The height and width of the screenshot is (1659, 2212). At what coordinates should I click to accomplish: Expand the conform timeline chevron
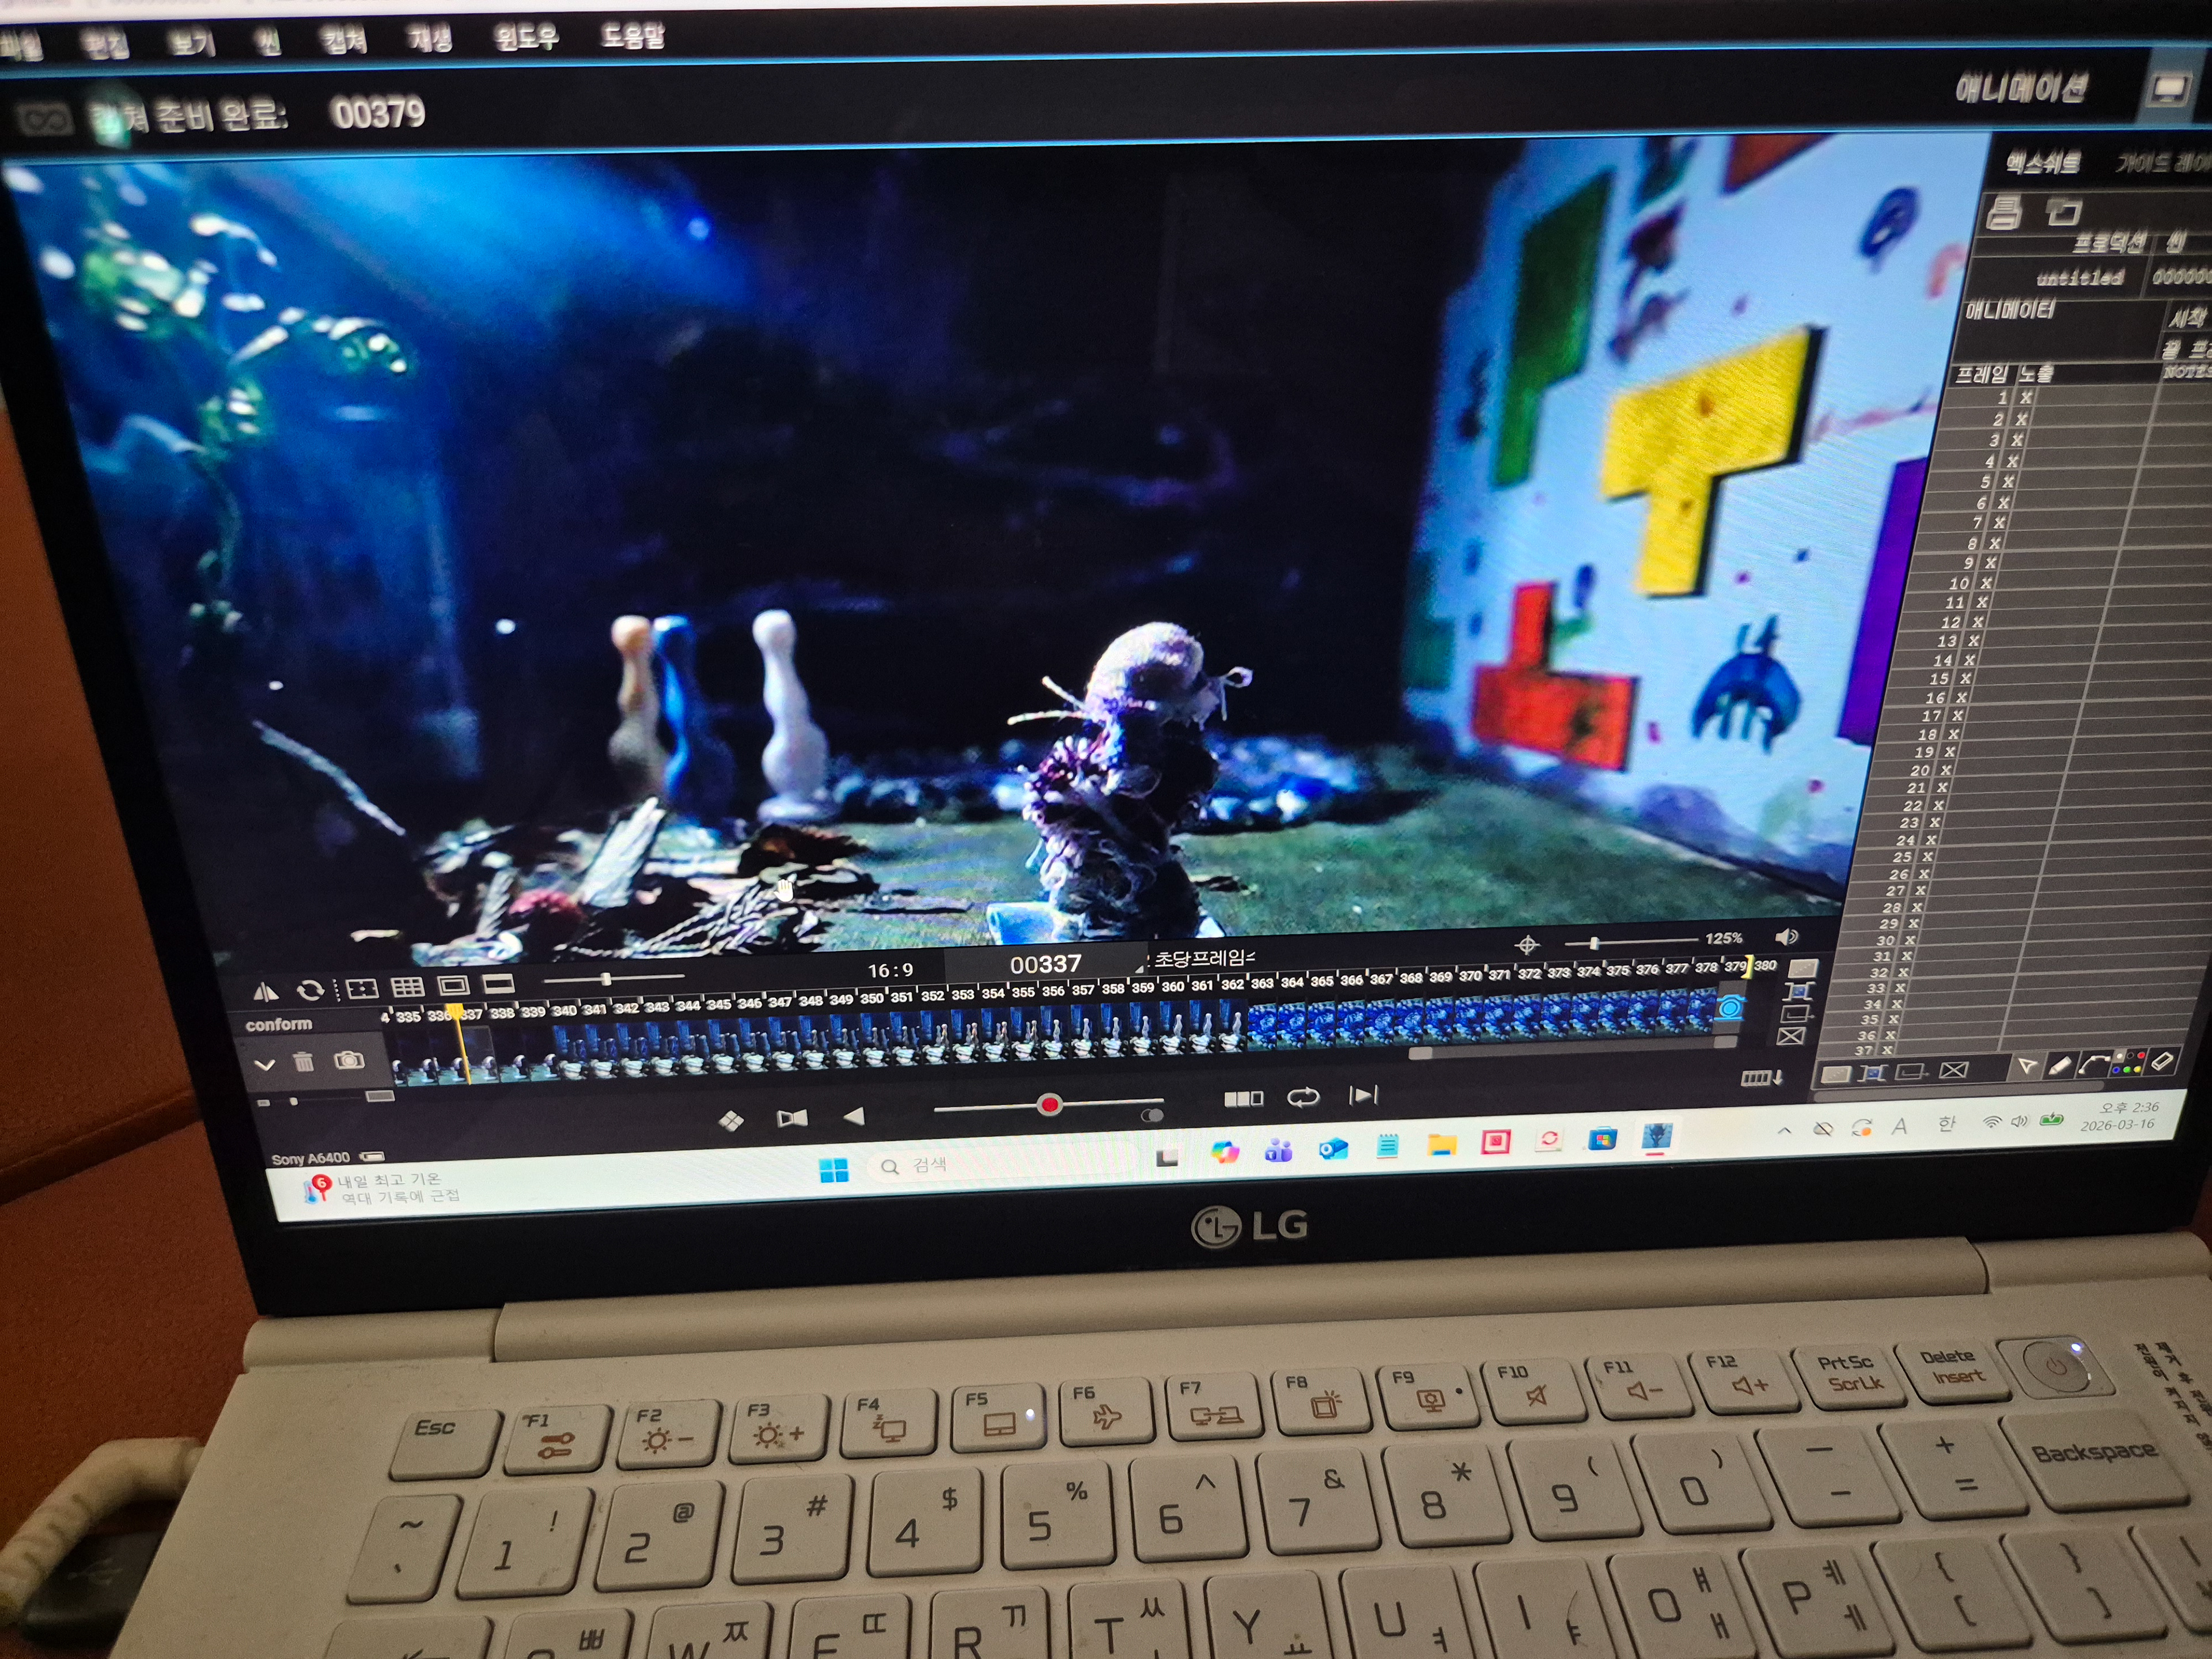(x=265, y=1065)
